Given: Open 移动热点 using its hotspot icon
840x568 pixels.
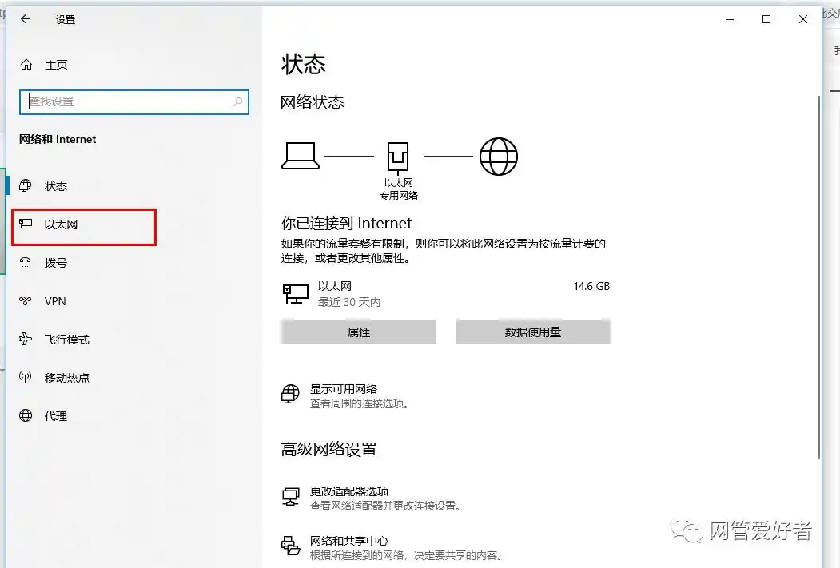Looking at the screenshot, I should click(26, 377).
